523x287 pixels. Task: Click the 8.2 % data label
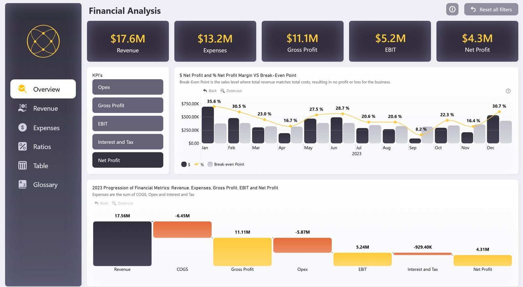click(x=421, y=129)
